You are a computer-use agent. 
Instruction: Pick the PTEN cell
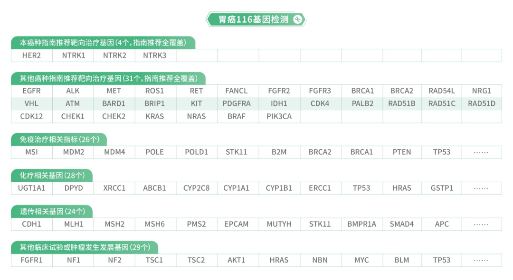pyautogui.click(x=402, y=152)
